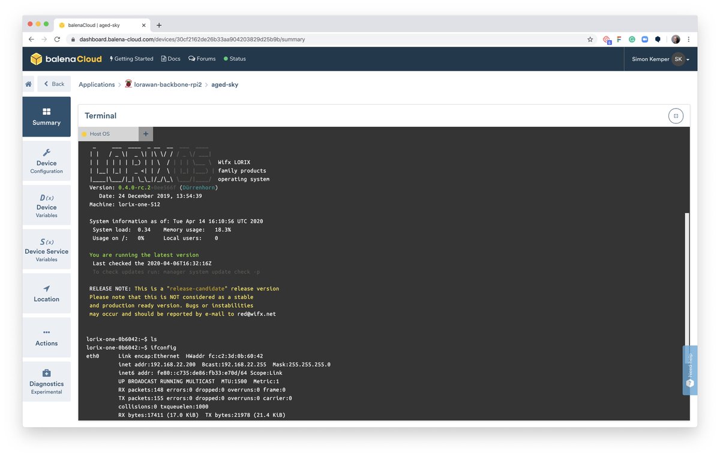Screen dimensions: 720x457
Task: Open the multicolor F extension
Action: click(619, 40)
